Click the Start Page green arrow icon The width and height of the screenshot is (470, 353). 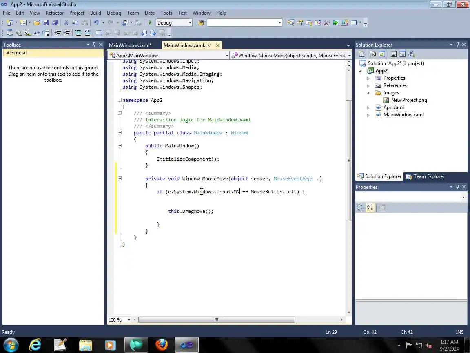pos(336,22)
